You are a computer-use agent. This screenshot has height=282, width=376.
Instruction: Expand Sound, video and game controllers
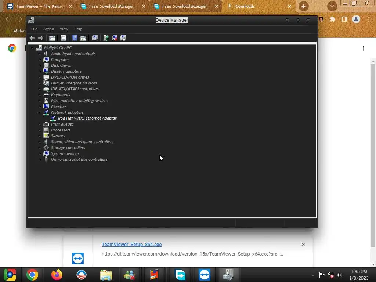[39, 142]
